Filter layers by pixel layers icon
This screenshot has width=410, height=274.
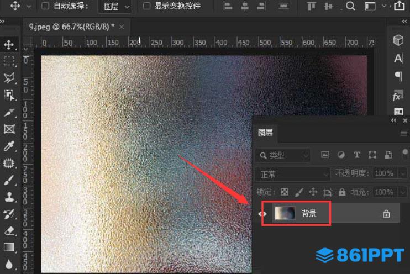pos(325,155)
